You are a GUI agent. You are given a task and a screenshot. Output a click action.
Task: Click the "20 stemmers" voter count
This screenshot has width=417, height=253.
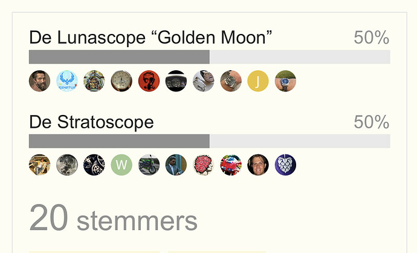[113, 219]
